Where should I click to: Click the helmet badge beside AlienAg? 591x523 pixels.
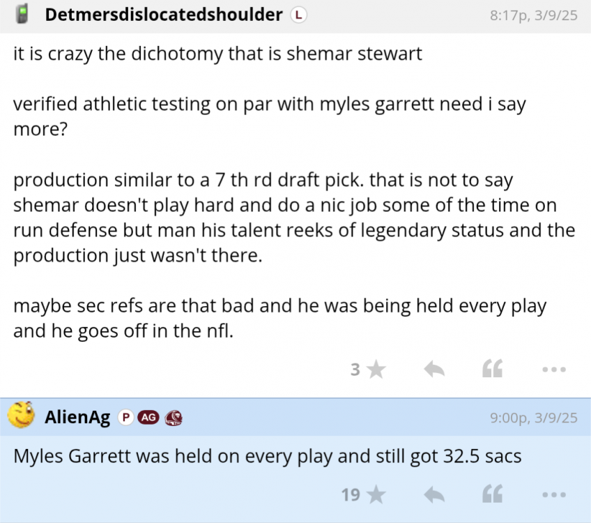(x=174, y=418)
